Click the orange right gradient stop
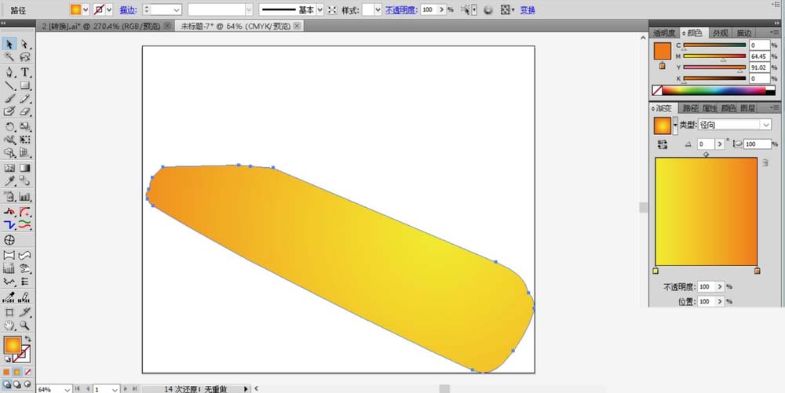Image resolution: width=785 pixels, height=393 pixels. pos(757,271)
